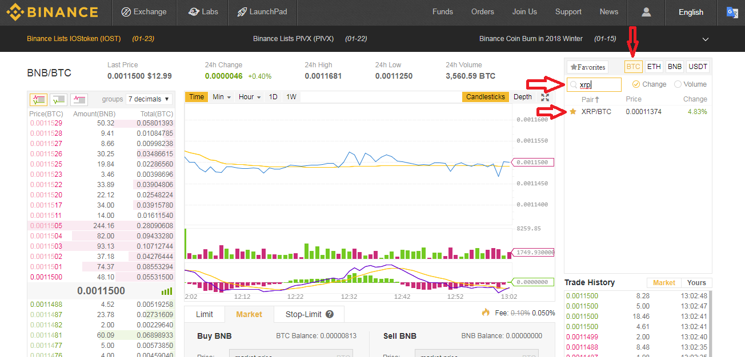
Task: Open the Hour interval dropdown
Action: tap(250, 97)
